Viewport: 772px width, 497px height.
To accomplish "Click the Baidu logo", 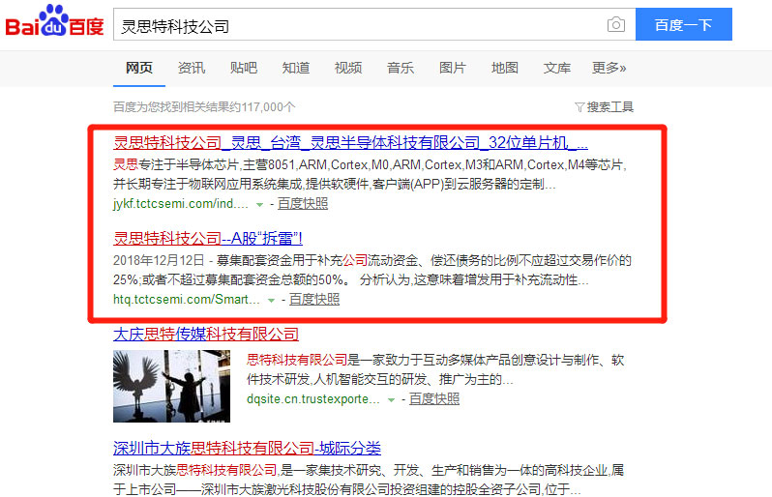I will (x=54, y=25).
